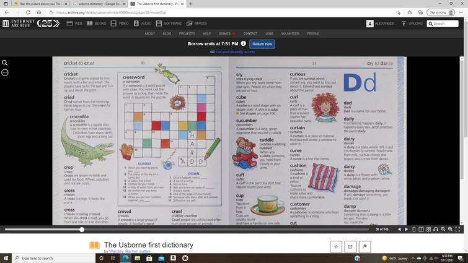The height and width of the screenshot is (263, 468).
Task: Open author link Wardley, Rachel
Action: pos(130,251)
